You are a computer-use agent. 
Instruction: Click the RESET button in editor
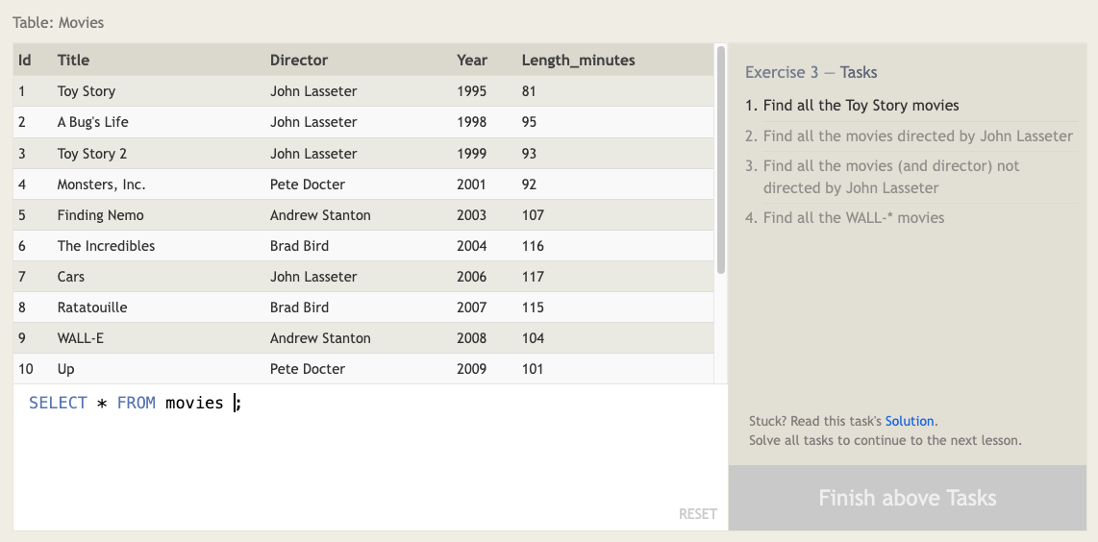point(697,514)
